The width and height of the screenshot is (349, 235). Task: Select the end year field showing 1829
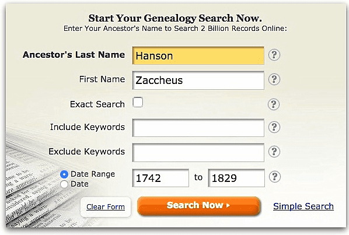tap(236, 178)
